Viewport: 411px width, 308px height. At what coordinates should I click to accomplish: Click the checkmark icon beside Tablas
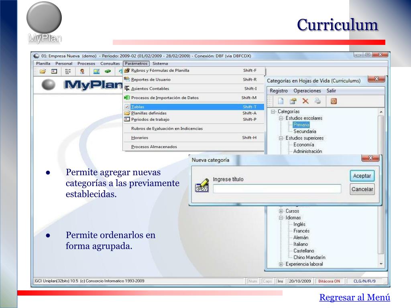pyautogui.click(x=127, y=107)
